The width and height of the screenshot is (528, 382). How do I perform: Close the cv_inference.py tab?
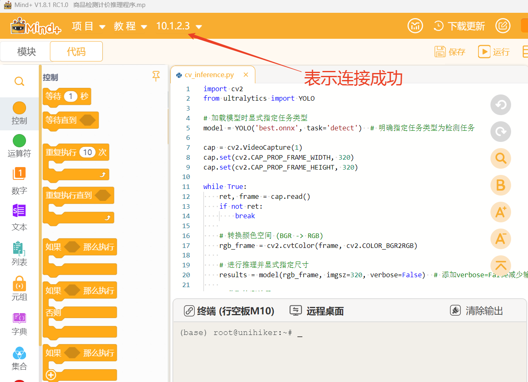(246, 75)
